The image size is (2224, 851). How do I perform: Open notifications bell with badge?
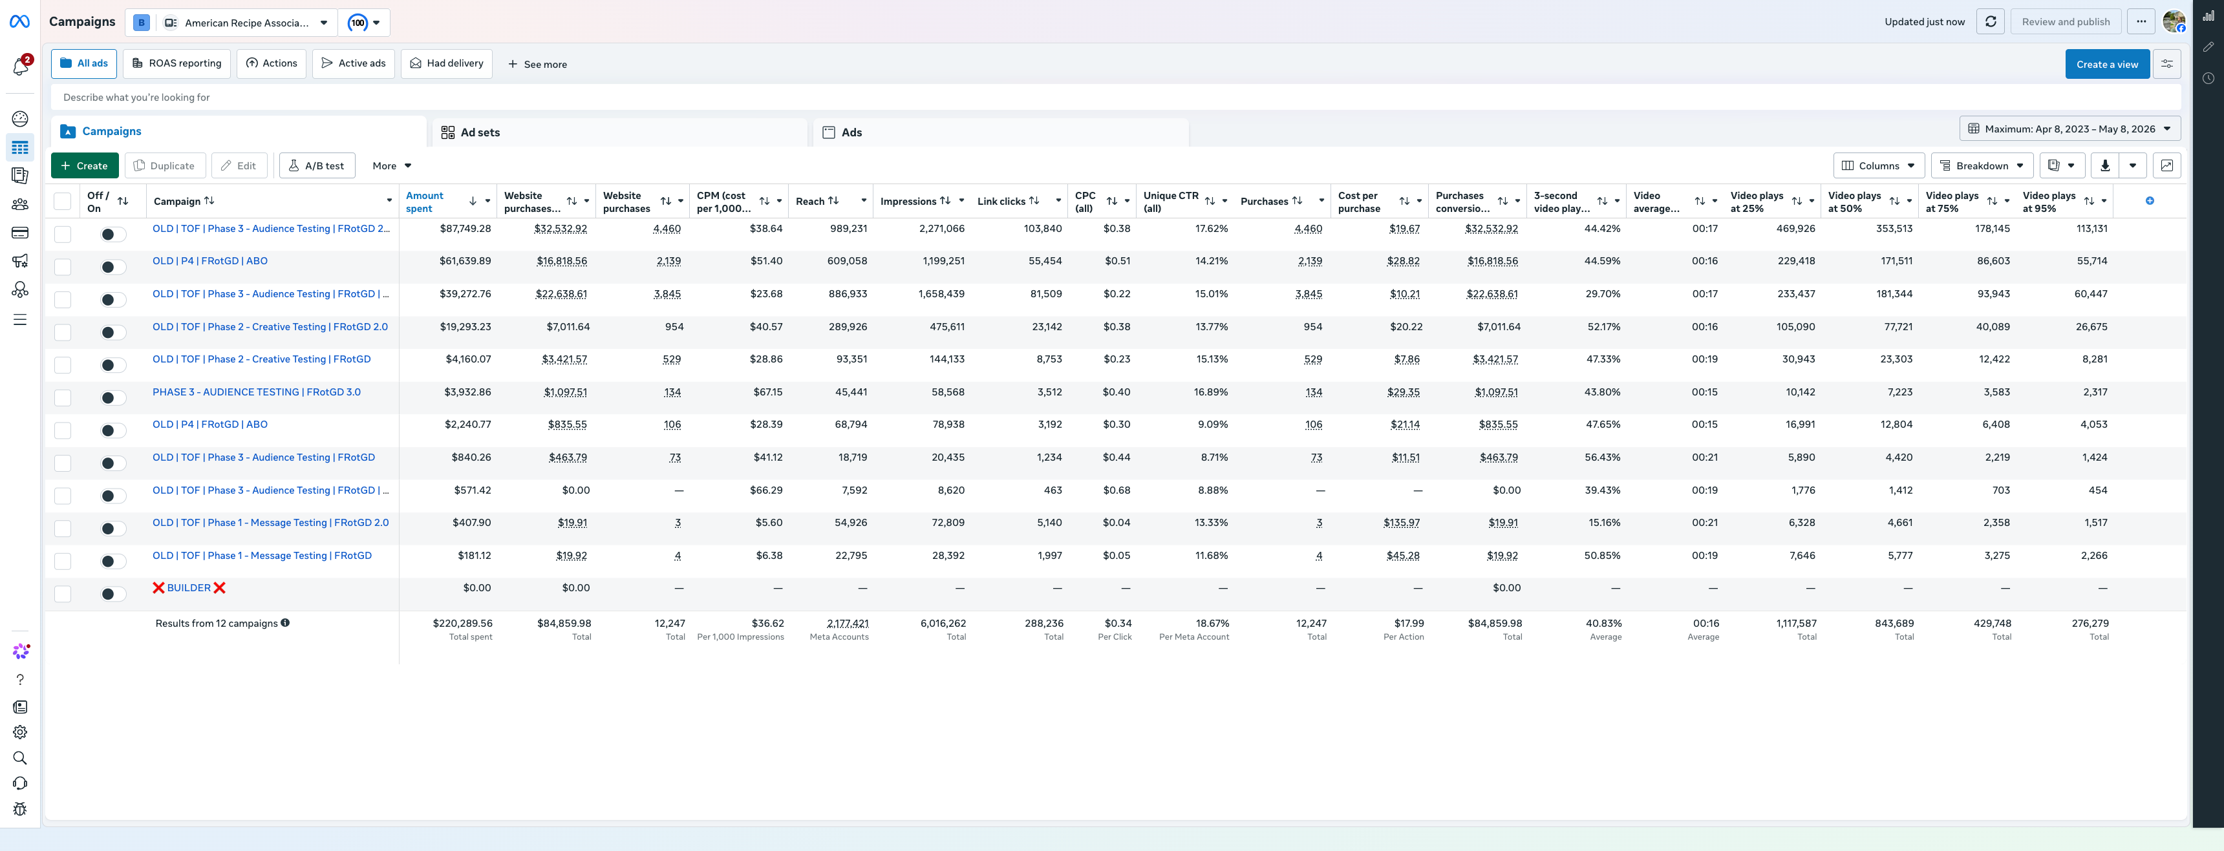[20, 67]
